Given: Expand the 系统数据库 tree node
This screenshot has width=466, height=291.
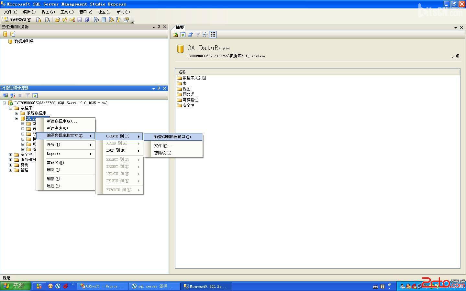Looking at the screenshot, I should [17, 113].
